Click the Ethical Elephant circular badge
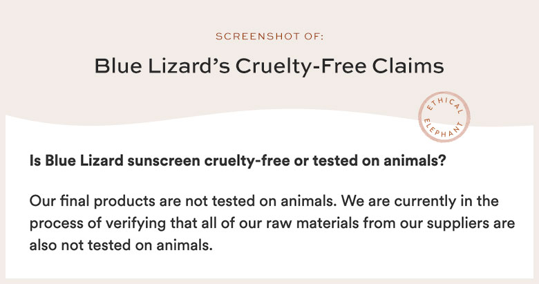 tap(444, 117)
